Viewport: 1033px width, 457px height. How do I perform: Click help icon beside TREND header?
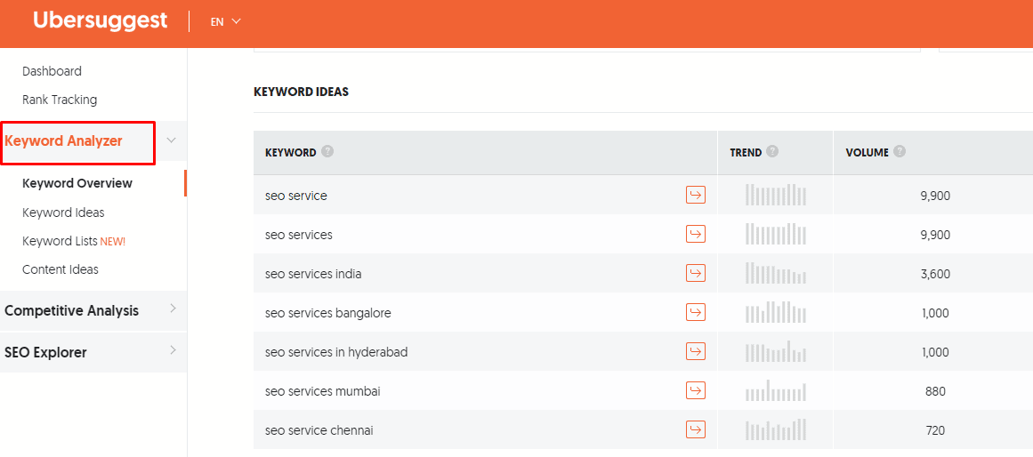(x=773, y=151)
